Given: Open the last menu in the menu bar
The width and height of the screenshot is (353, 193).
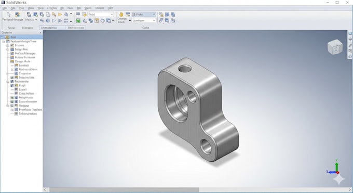Looking at the screenshot, I should click(x=110, y=8).
